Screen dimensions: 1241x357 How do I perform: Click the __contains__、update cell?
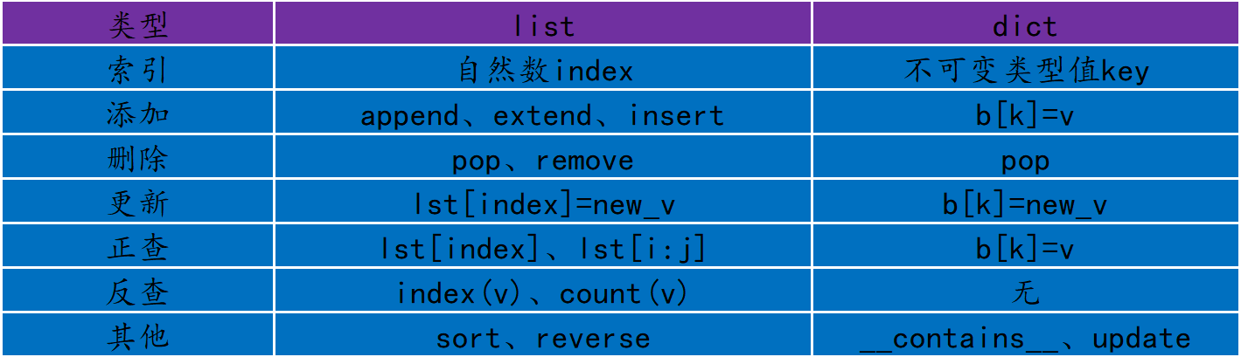(1025, 338)
